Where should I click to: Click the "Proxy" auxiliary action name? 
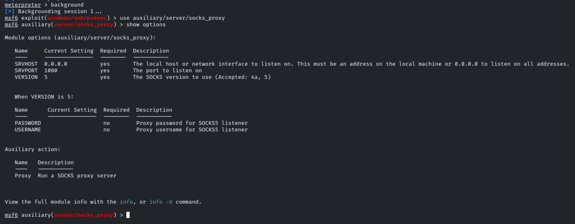tap(23, 175)
